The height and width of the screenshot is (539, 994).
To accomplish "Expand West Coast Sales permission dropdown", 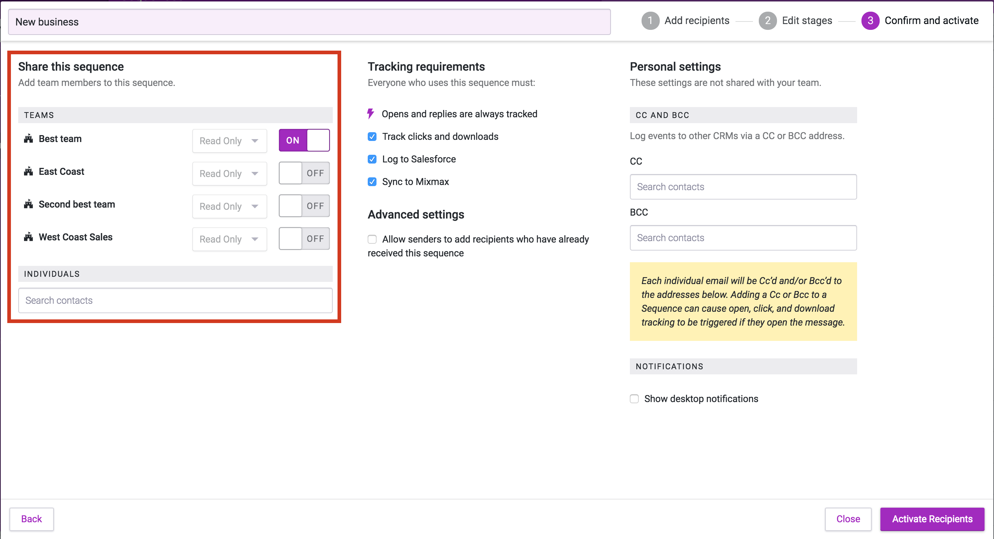I will (x=229, y=239).
